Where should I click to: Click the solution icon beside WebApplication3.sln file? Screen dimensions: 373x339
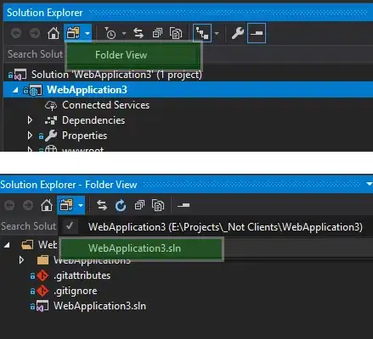point(42,306)
